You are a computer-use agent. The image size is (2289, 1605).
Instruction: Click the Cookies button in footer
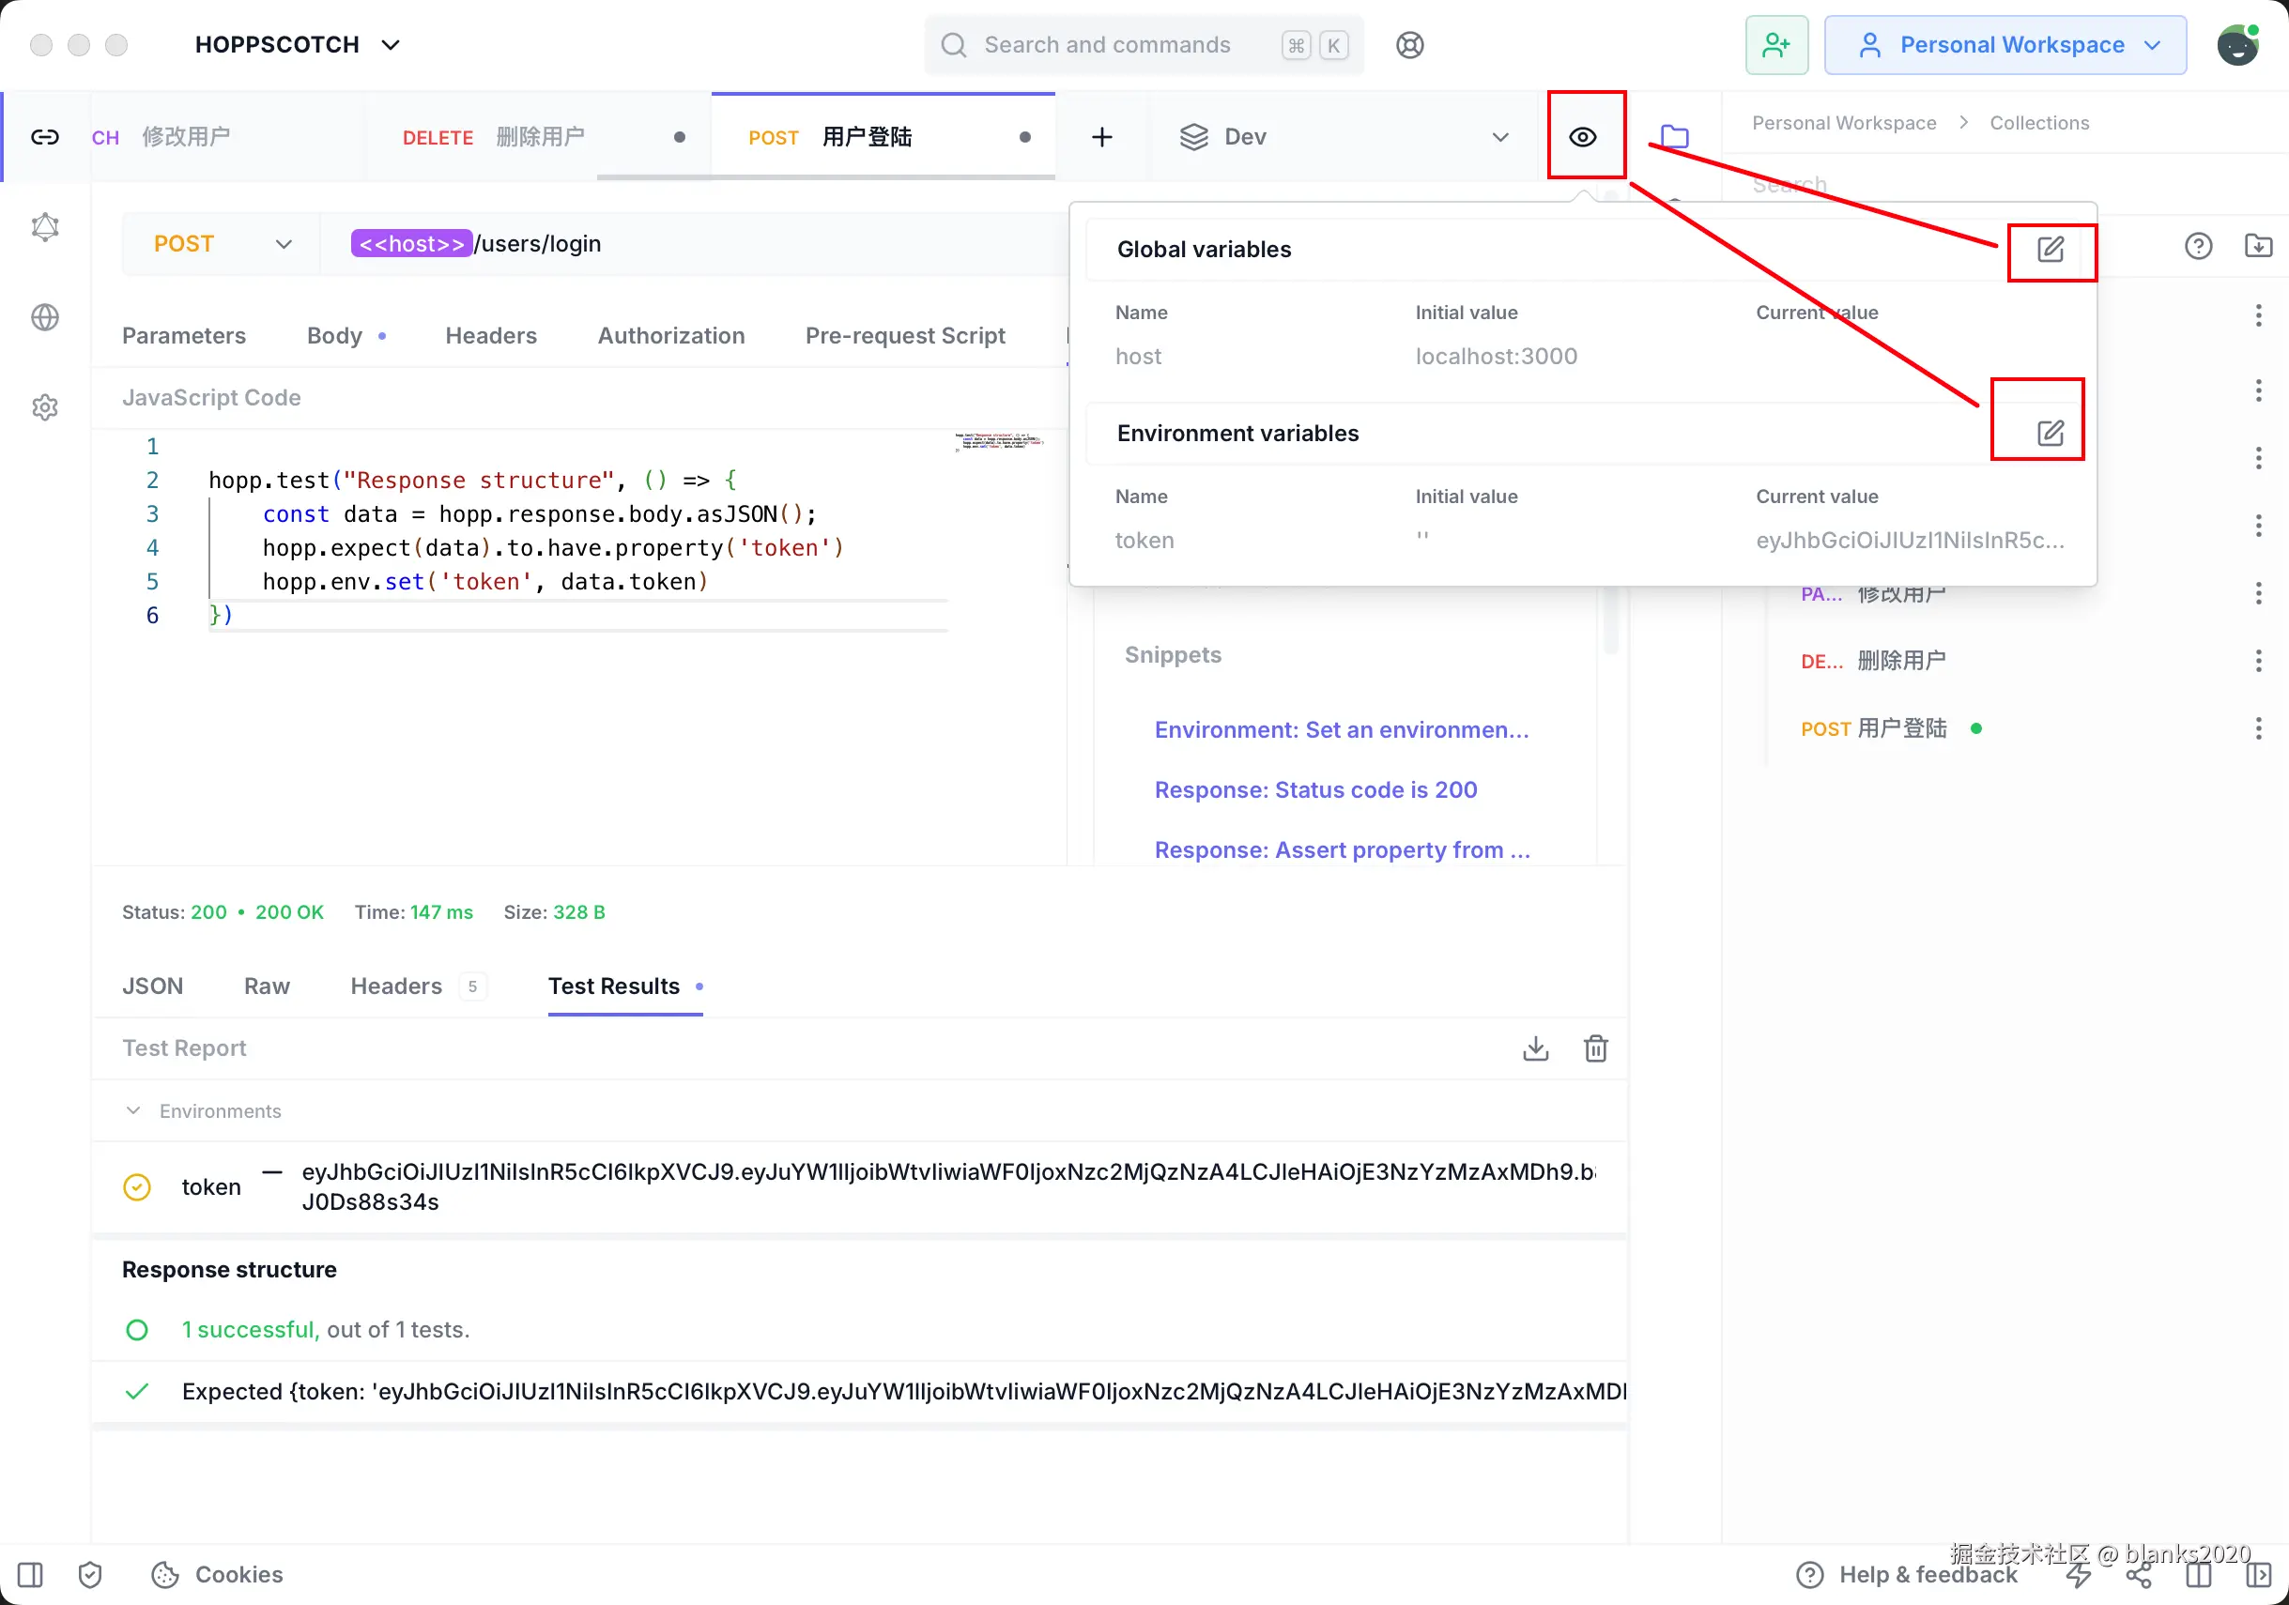click(x=217, y=1574)
